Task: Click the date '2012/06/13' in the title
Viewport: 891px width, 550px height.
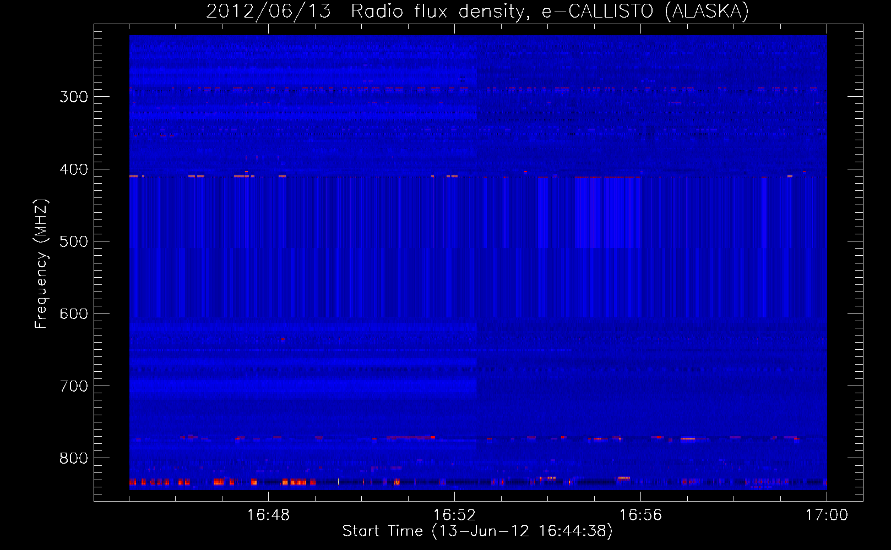Action: [269, 12]
